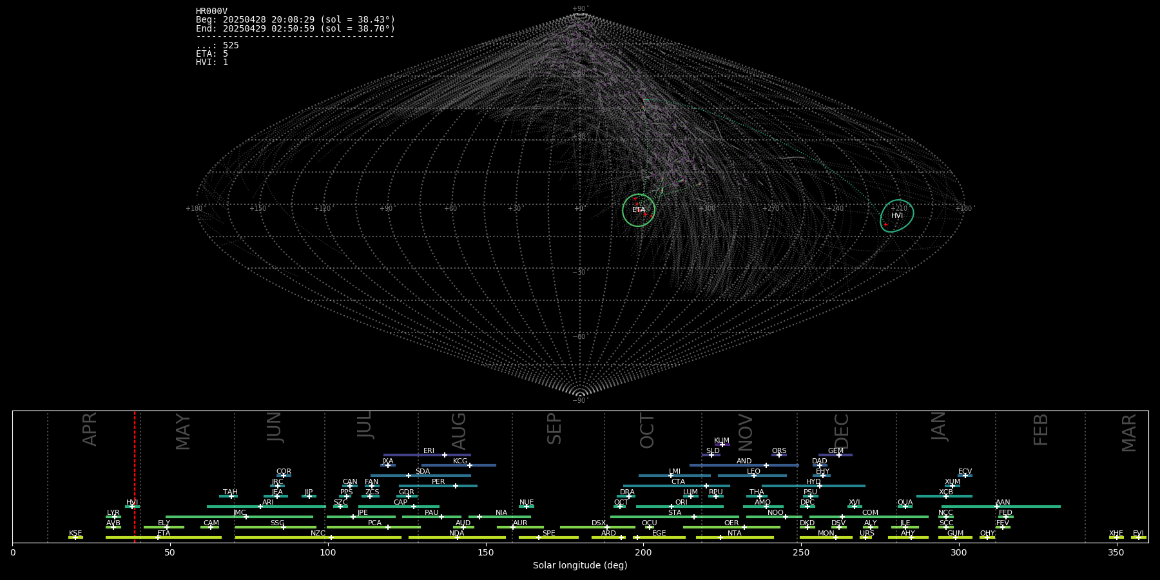Click the LEO shower bar label

pyautogui.click(x=754, y=472)
